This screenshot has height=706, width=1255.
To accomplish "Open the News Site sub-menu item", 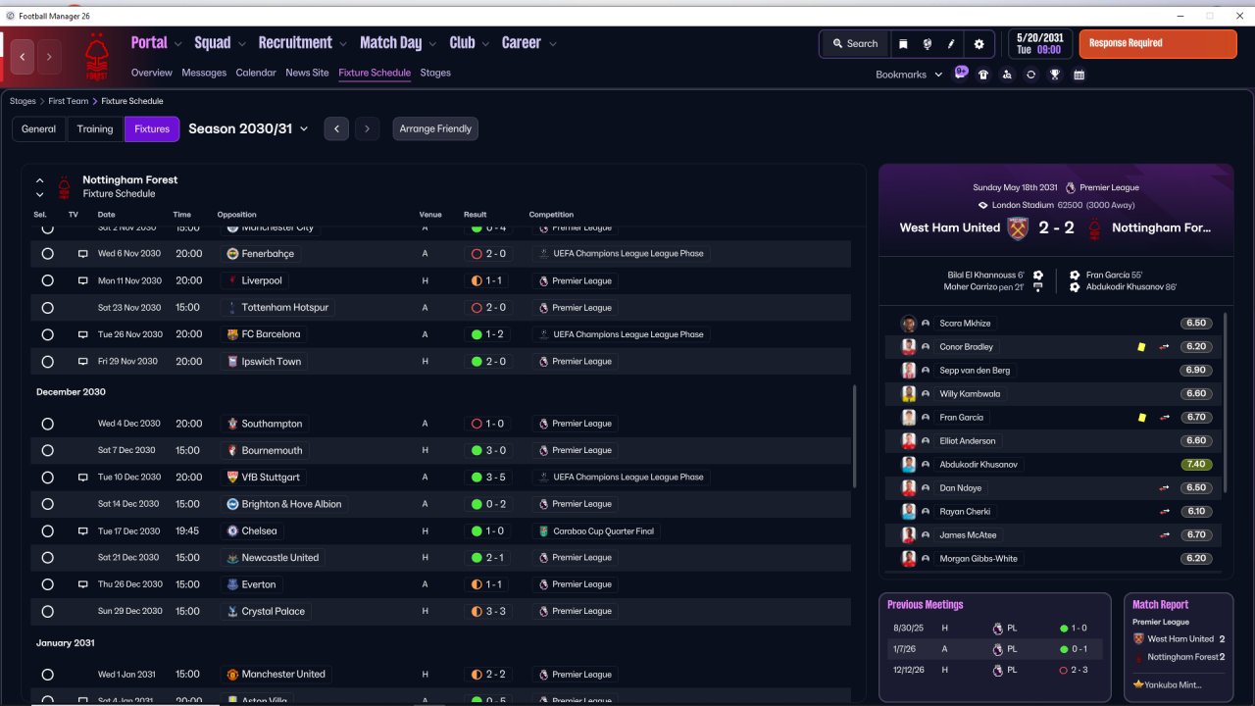I will click(x=307, y=73).
